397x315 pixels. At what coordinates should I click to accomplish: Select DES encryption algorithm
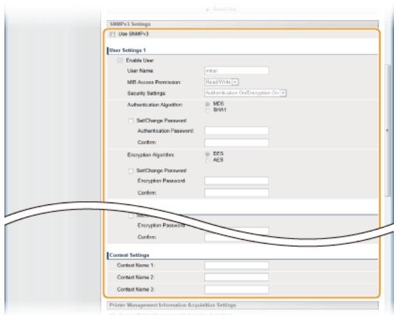[207, 154]
